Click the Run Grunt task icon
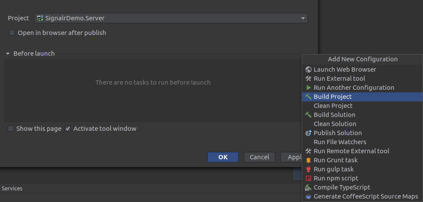The image size is (423, 202). click(x=308, y=160)
